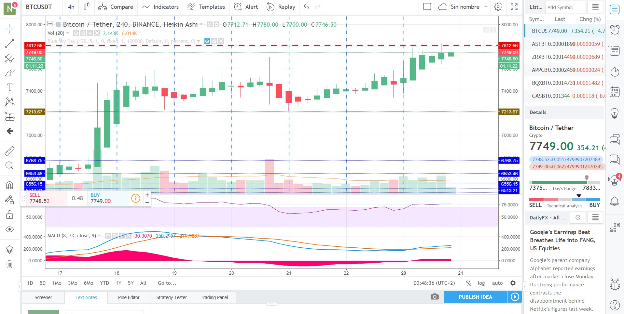Select the crosshair cursor tool
Screen dimensions: 624x314
pyautogui.click(x=10, y=29)
